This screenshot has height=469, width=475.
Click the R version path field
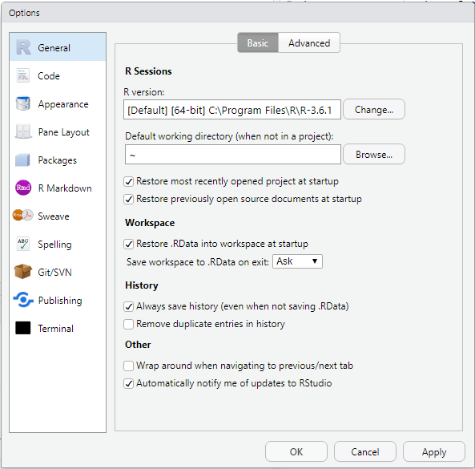232,110
